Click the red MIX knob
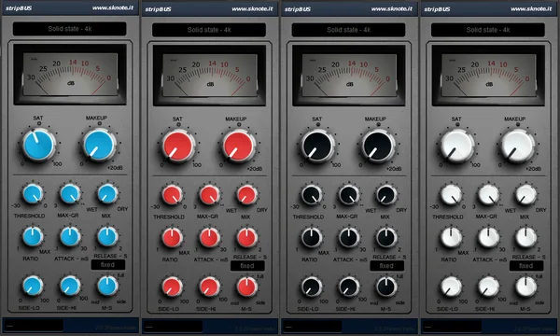The width and height of the screenshot is (560, 336). click(x=246, y=195)
